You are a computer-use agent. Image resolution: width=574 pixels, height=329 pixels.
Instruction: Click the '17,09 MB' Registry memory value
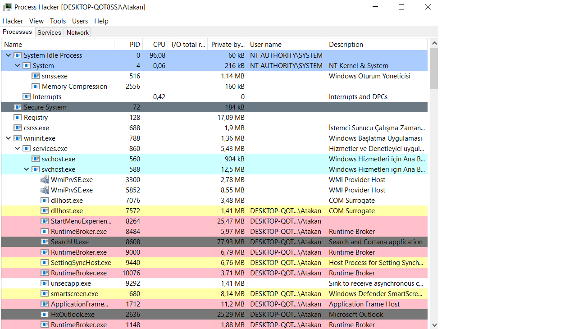click(231, 118)
